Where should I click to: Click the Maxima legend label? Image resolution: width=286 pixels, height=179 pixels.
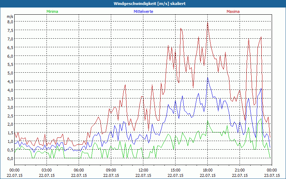[233, 11]
